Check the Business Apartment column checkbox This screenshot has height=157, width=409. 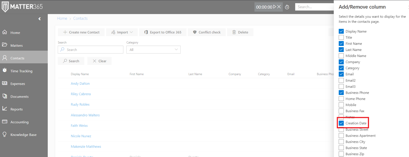click(x=341, y=136)
